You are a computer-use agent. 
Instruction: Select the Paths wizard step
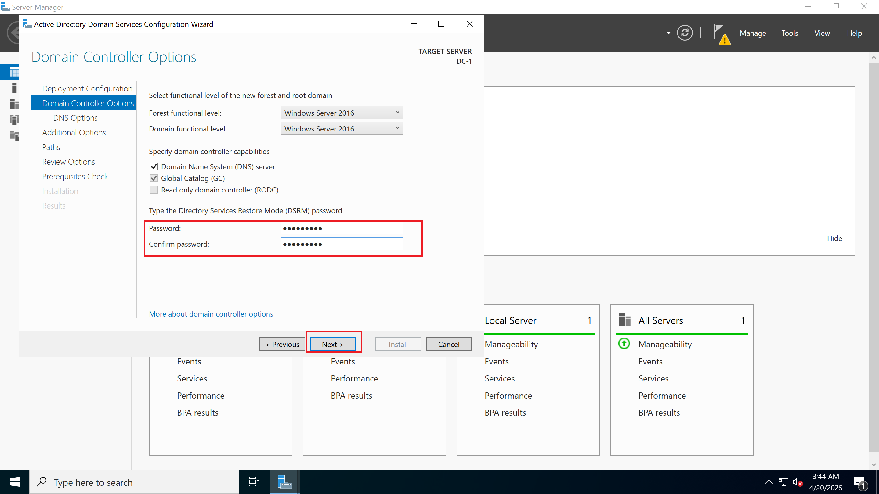pos(51,147)
